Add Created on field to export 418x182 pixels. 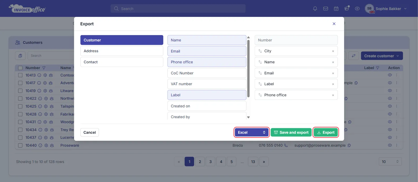tap(207, 106)
